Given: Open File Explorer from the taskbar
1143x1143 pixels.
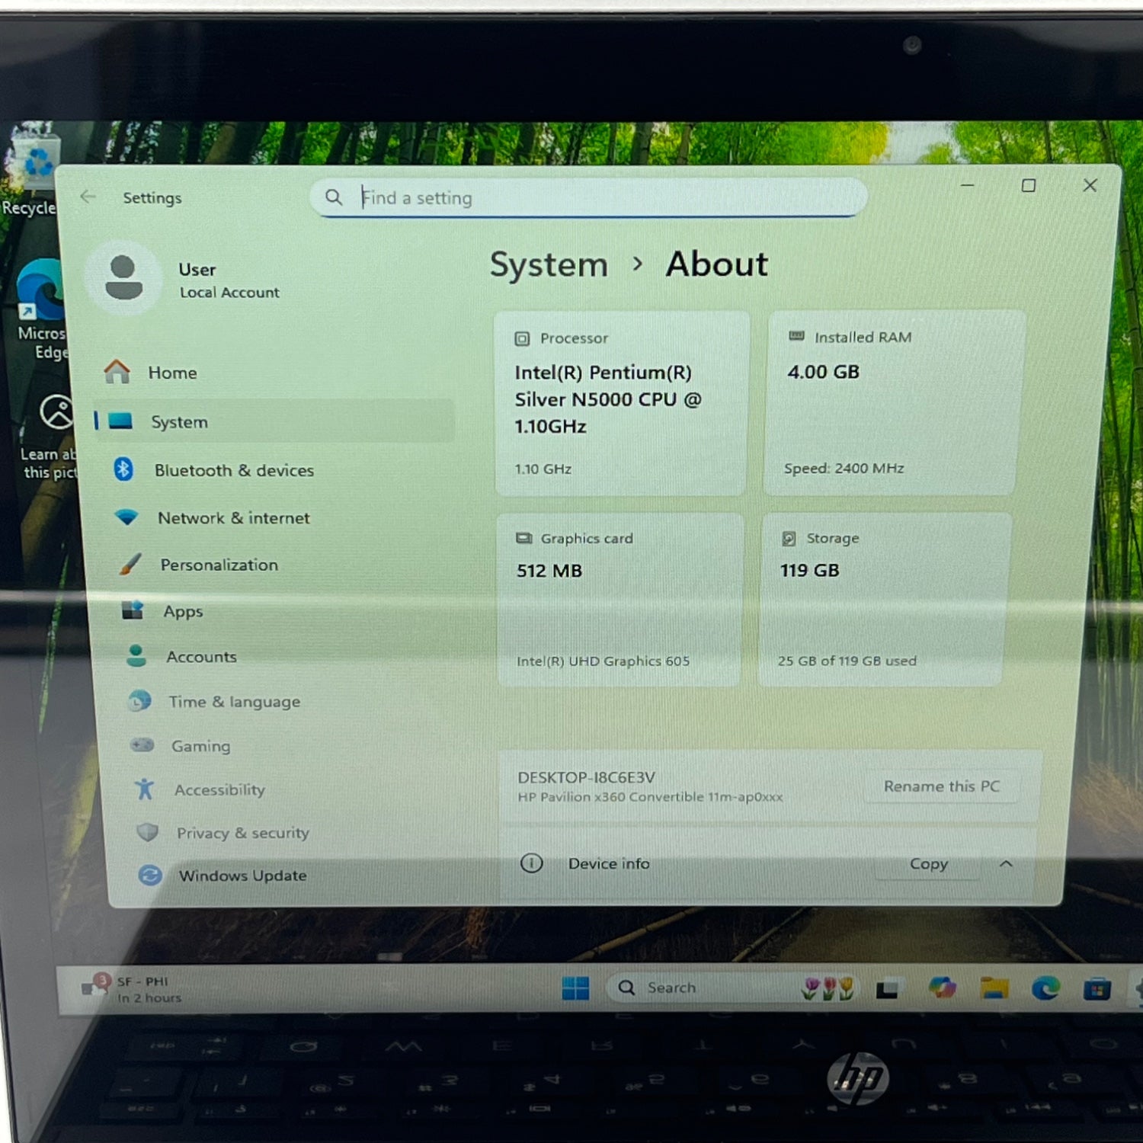Looking at the screenshot, I should click(994, 989).
